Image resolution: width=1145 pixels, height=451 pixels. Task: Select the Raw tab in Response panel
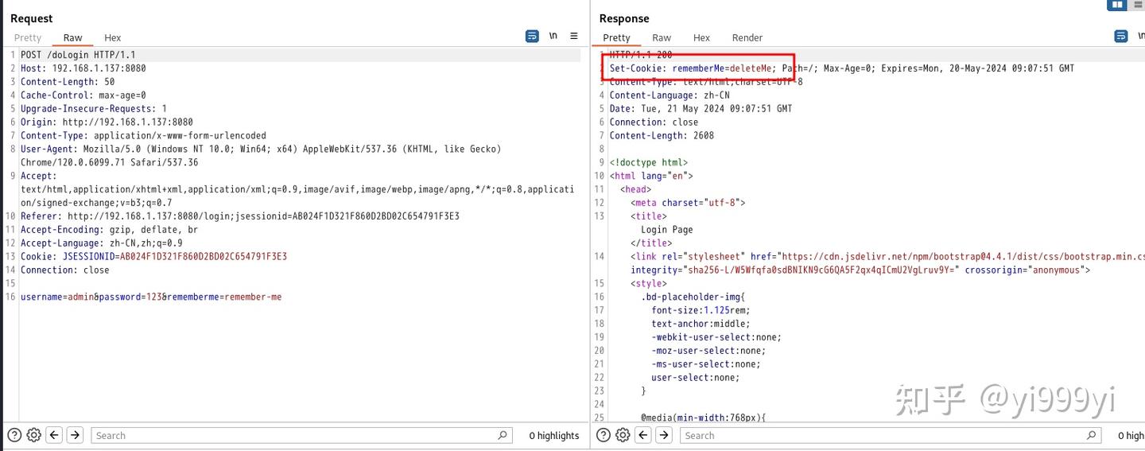click(x=662, y=37)
